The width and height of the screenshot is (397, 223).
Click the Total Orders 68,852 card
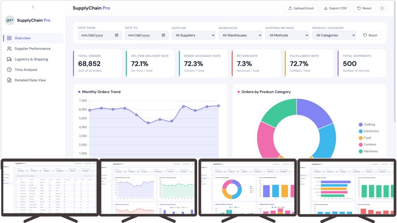coord(97,63)
